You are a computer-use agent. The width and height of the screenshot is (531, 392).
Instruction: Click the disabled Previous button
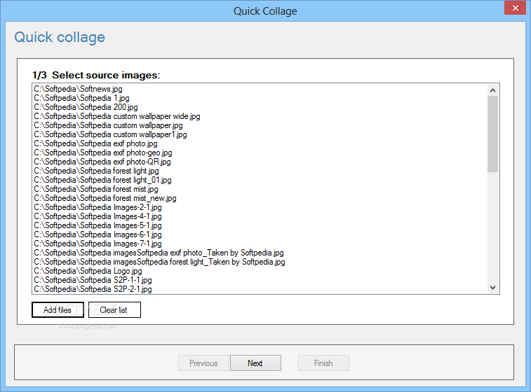[203, 363]
